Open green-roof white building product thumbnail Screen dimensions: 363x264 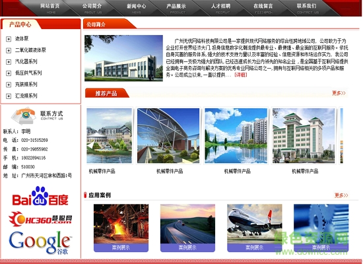[304, 136]
